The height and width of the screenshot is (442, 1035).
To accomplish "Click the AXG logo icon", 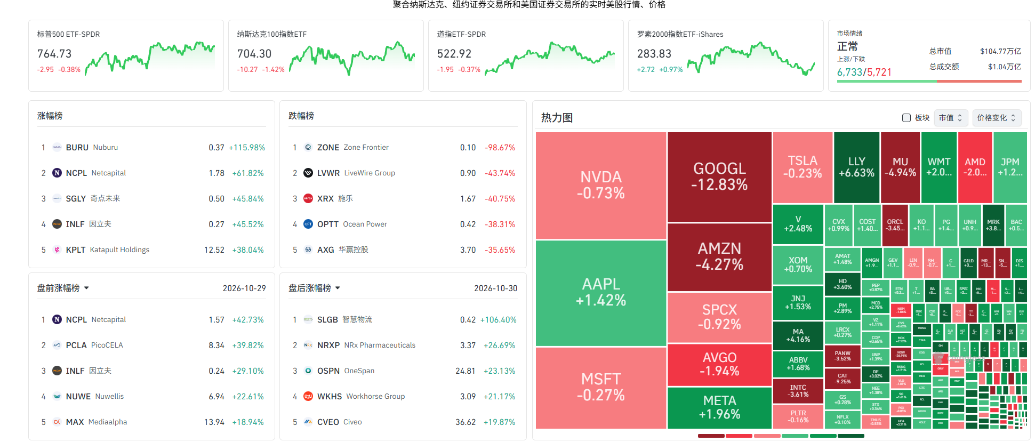I will pyautogui.click(x=308, y=250).
